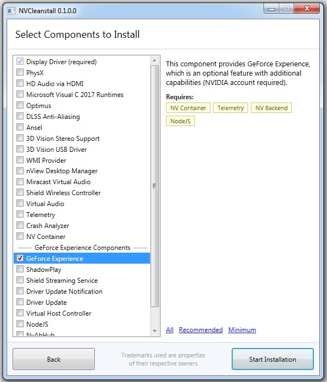This screenshot has height=382, width=327.
Task: Apply the Recommended selection link
Action: (x=201, y=330)
